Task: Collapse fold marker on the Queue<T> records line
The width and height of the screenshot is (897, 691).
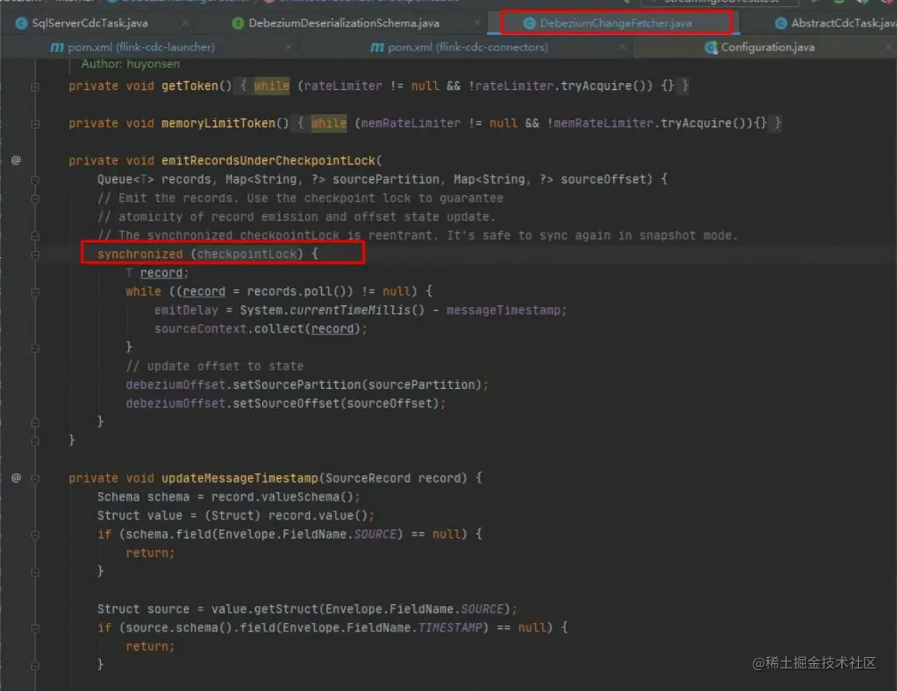Action: tap(35, 180)
